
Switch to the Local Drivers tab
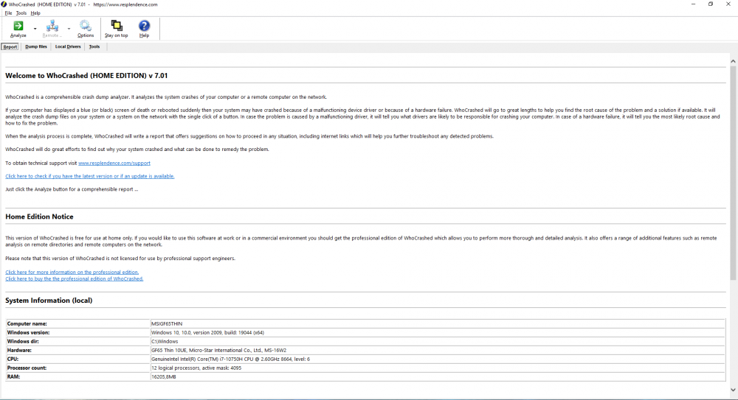tap(68, 46)
